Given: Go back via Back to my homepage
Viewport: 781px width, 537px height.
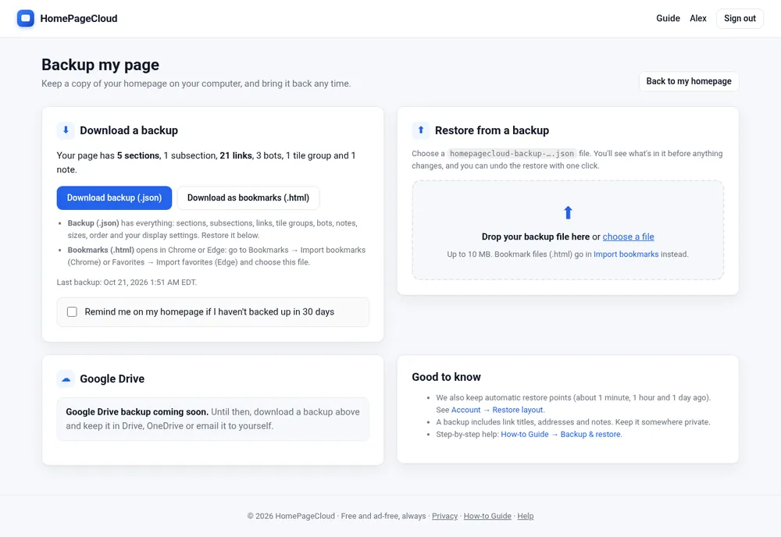Looking at the screenshot, I should 689,81.
